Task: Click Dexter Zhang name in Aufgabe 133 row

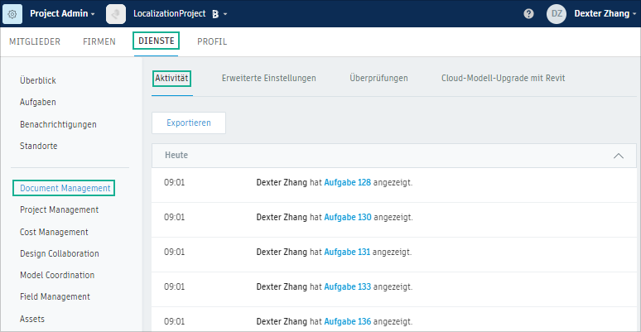Action: pyautogui.click(x=282, y=287)
